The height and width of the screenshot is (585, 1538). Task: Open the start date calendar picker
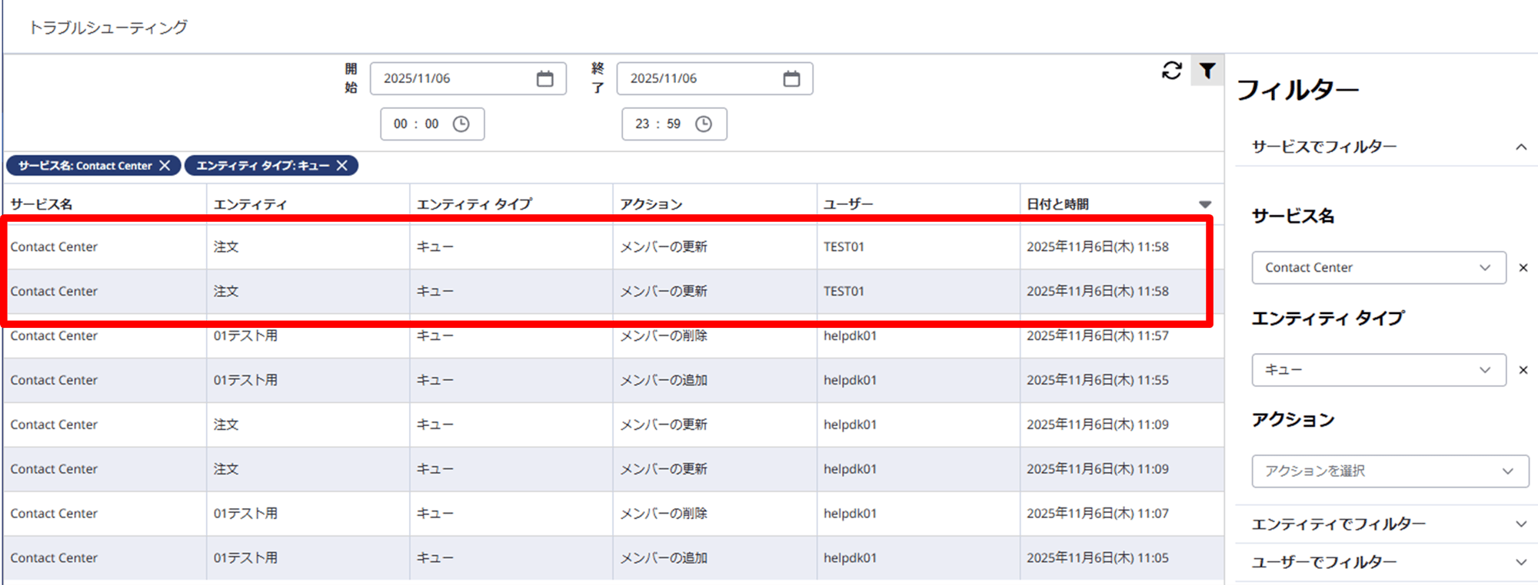tap(544, 78)
